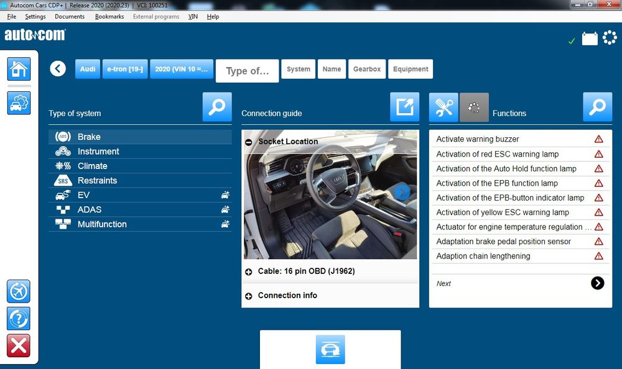Expand the Cable: 16 pin OBD section

tap(249, 272)
